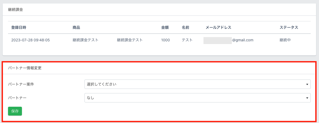Click the 名前 column header

pyautogui.click(x=186, y=27)
